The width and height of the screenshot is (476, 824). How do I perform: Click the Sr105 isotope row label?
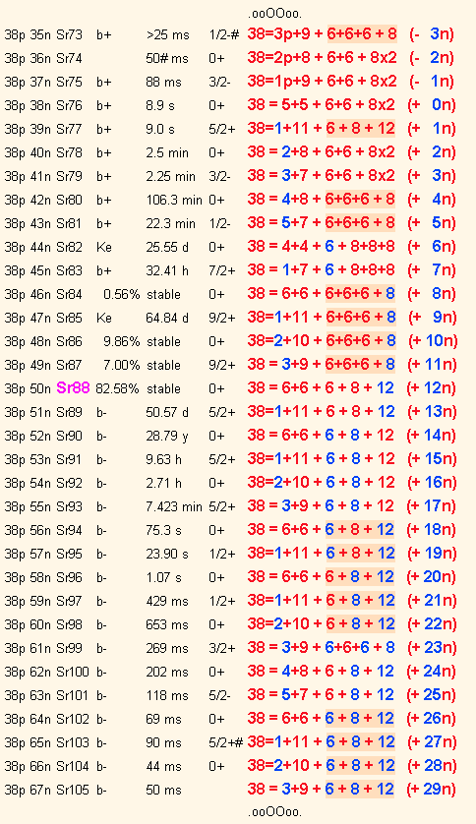click(x=73, y=790)
